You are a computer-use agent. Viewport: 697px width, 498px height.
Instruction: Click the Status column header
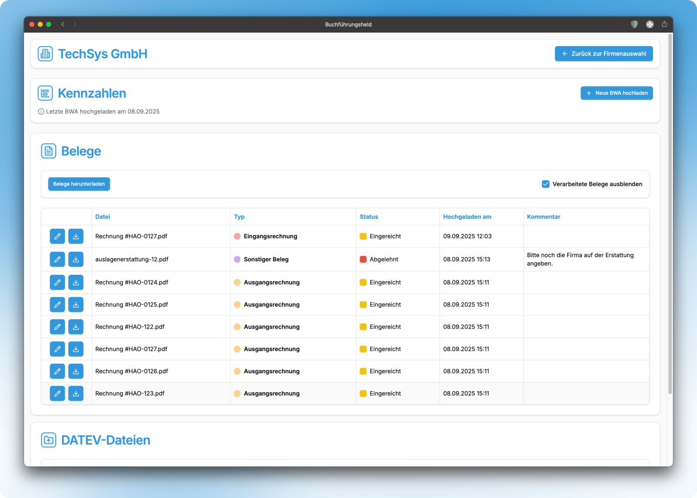[x=369, y=217]
